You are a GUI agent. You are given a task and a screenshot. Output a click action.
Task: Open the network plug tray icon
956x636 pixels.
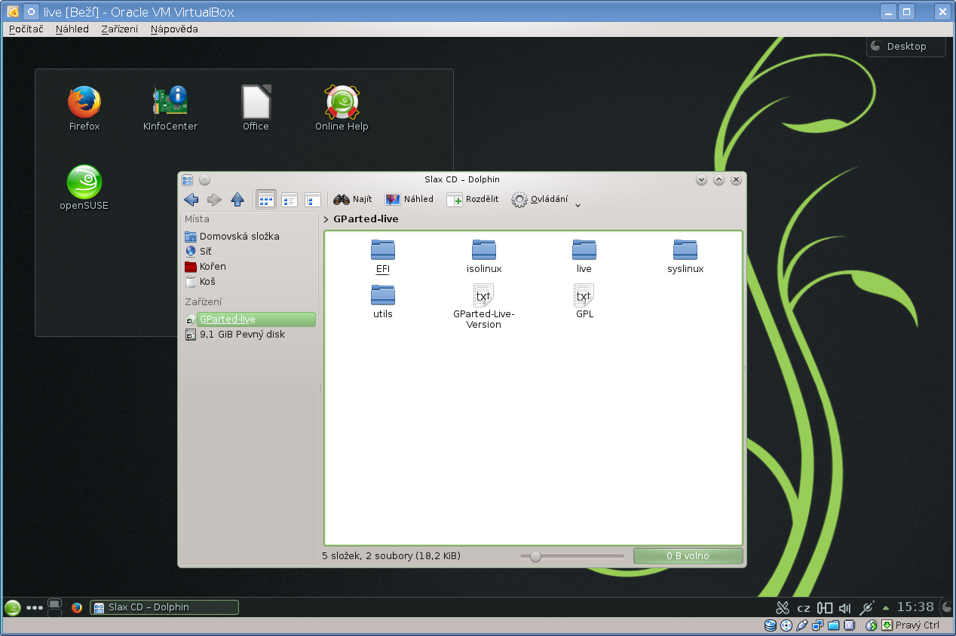867,607
